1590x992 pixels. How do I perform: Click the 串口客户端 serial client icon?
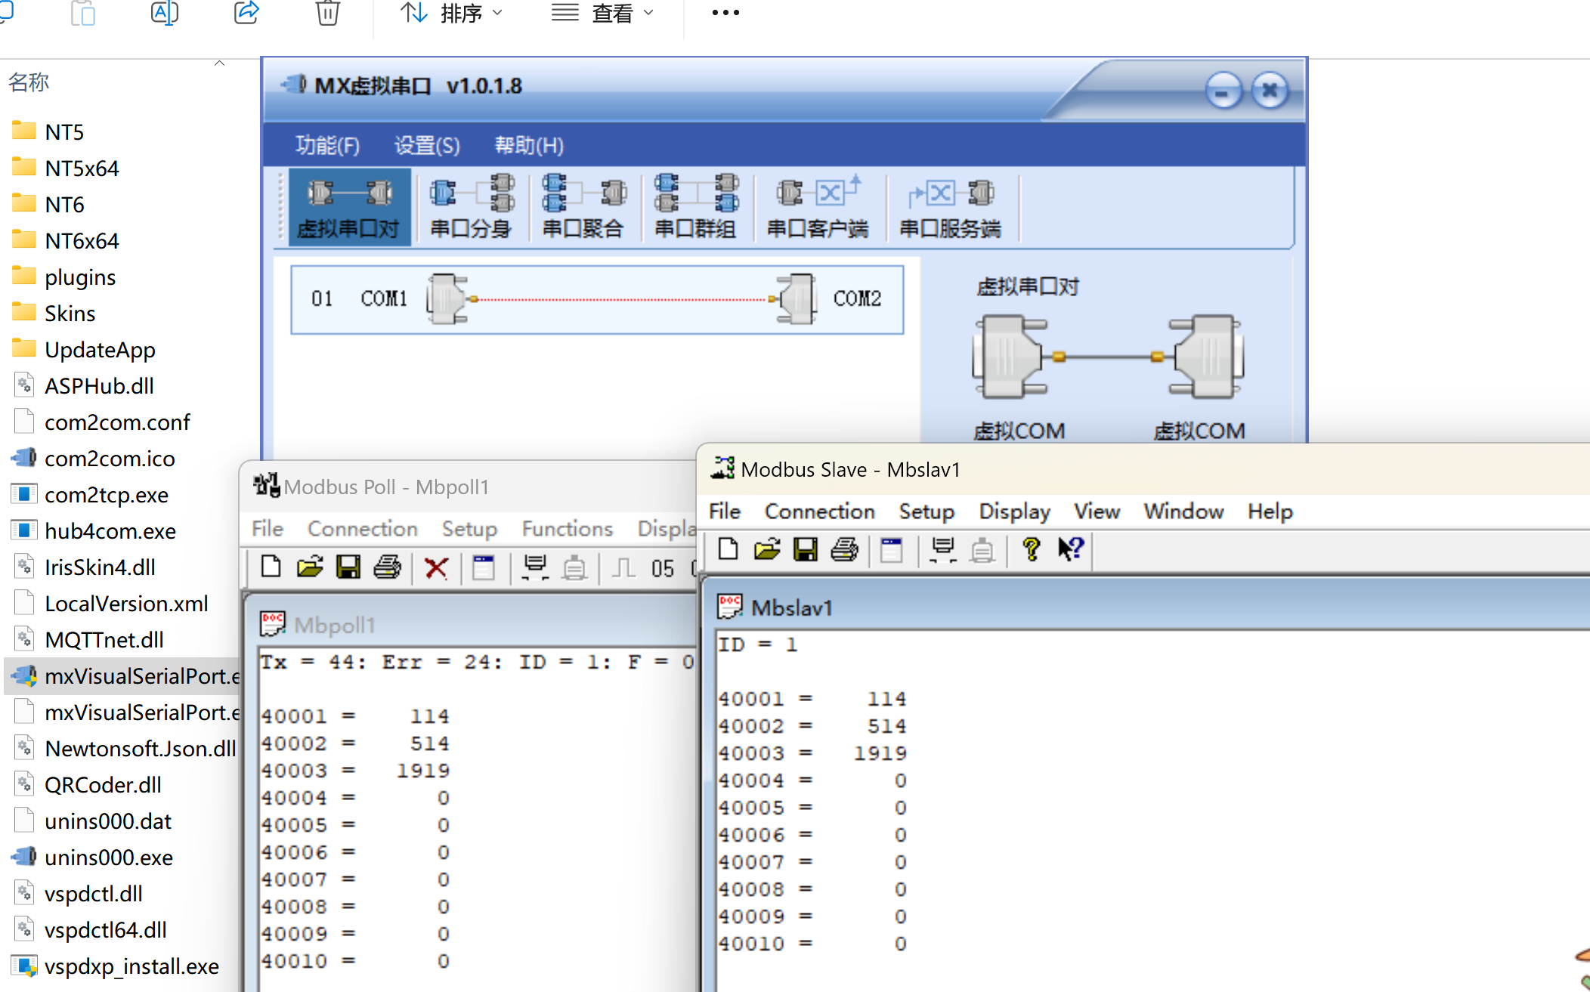click(818, 207)
